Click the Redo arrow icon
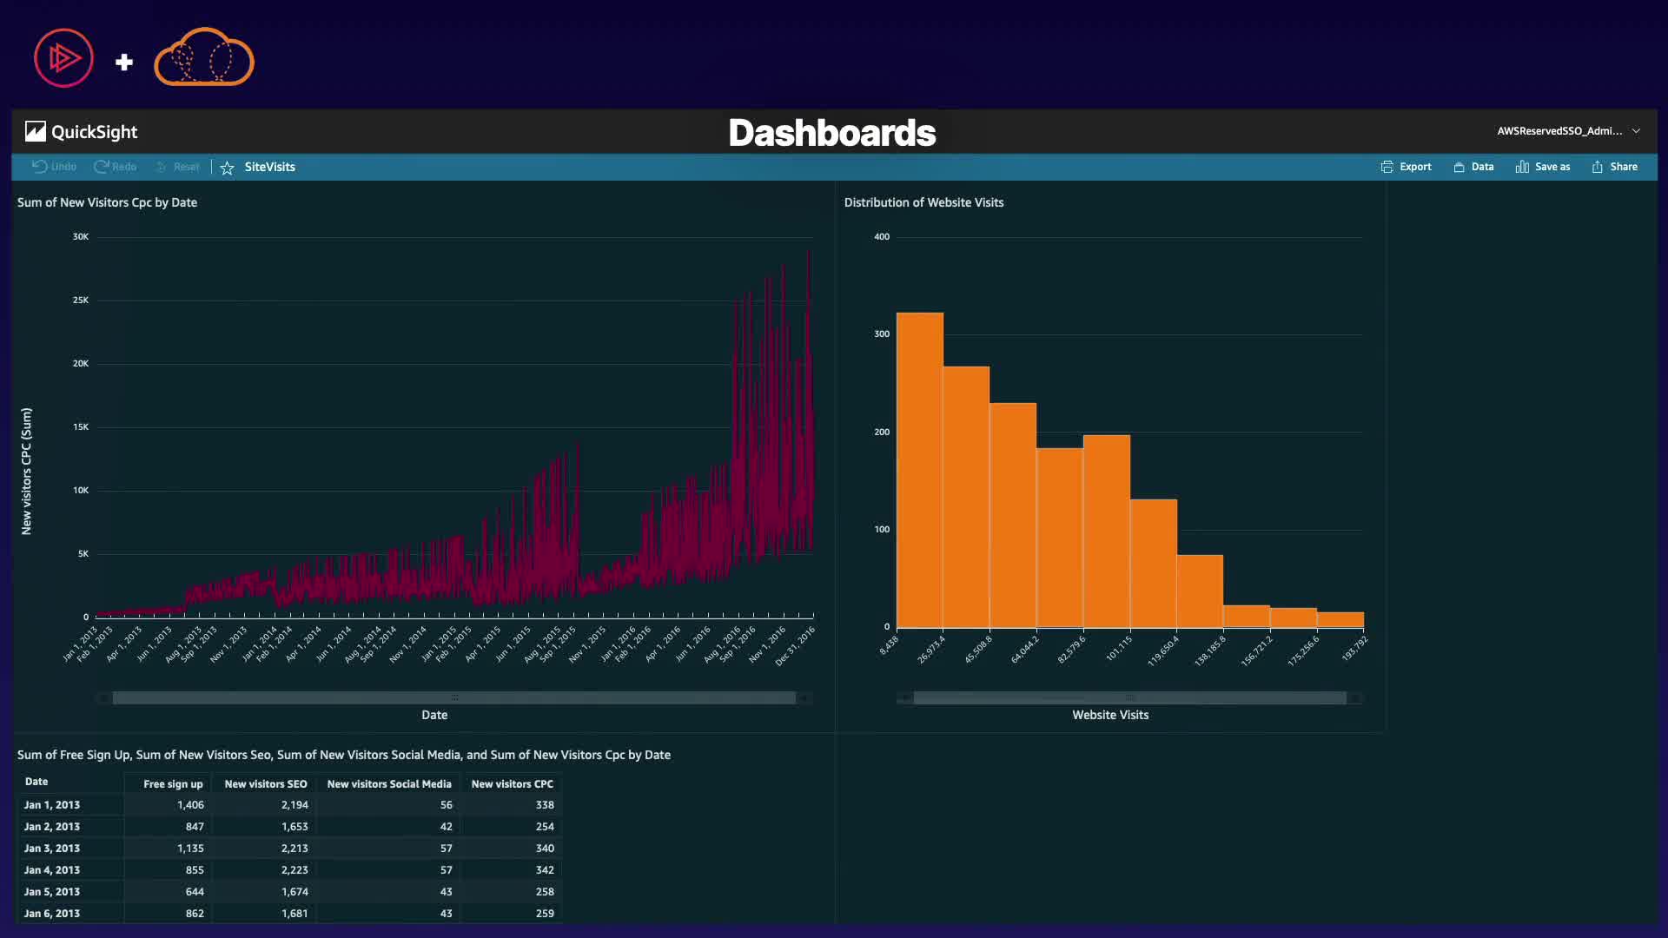 102,167
